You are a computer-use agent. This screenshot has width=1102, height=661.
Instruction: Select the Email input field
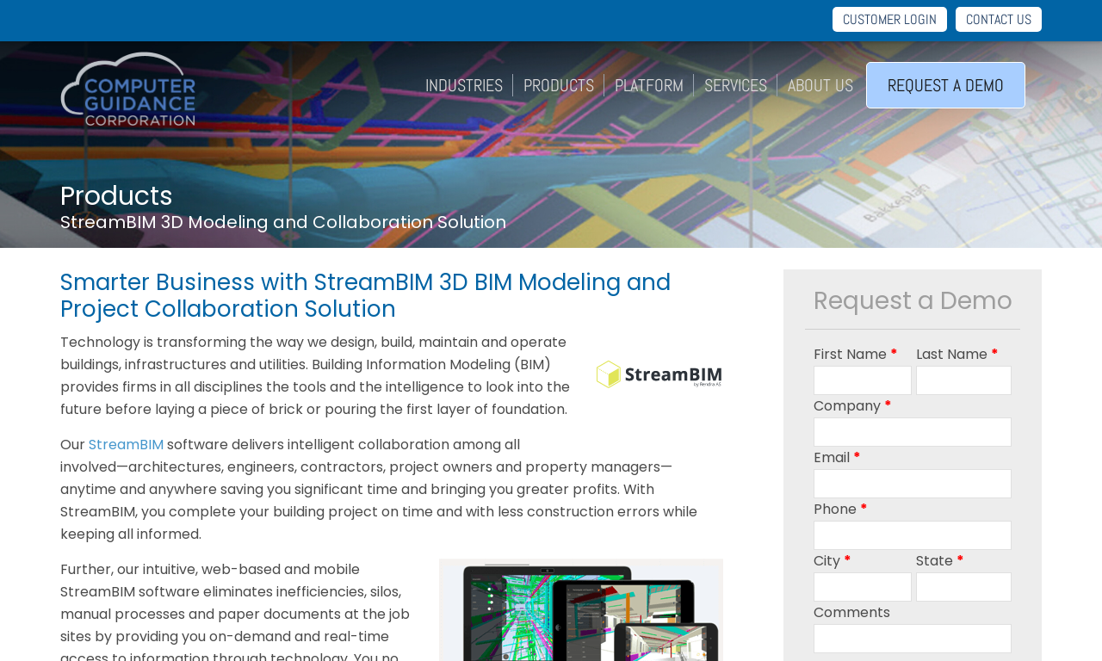click(x=913, y=484)
